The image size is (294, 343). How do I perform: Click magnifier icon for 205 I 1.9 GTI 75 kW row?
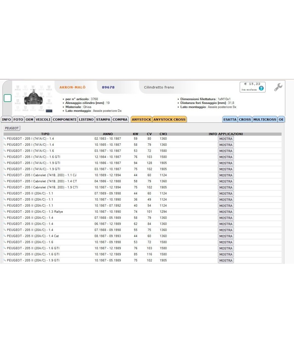pyautogui.click(x=5, y=169)
